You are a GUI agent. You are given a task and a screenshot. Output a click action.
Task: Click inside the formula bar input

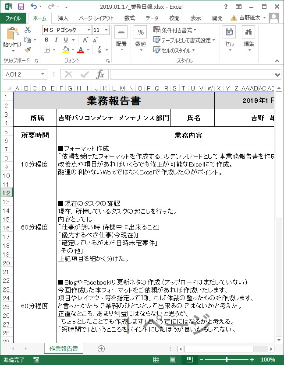click(192, 74)
